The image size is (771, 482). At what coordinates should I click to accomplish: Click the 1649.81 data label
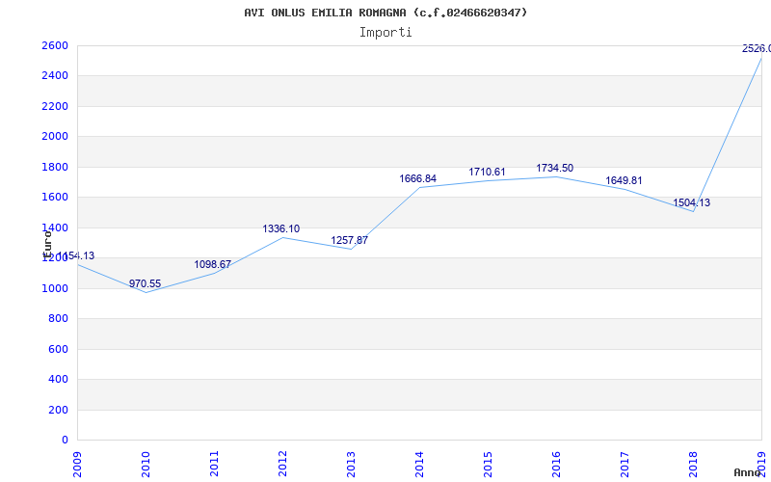(624, 180)
